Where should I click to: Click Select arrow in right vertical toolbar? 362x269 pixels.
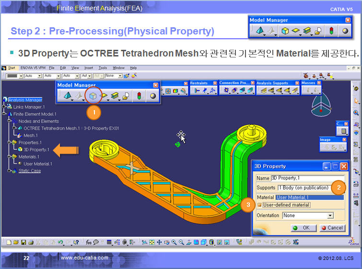356,101
